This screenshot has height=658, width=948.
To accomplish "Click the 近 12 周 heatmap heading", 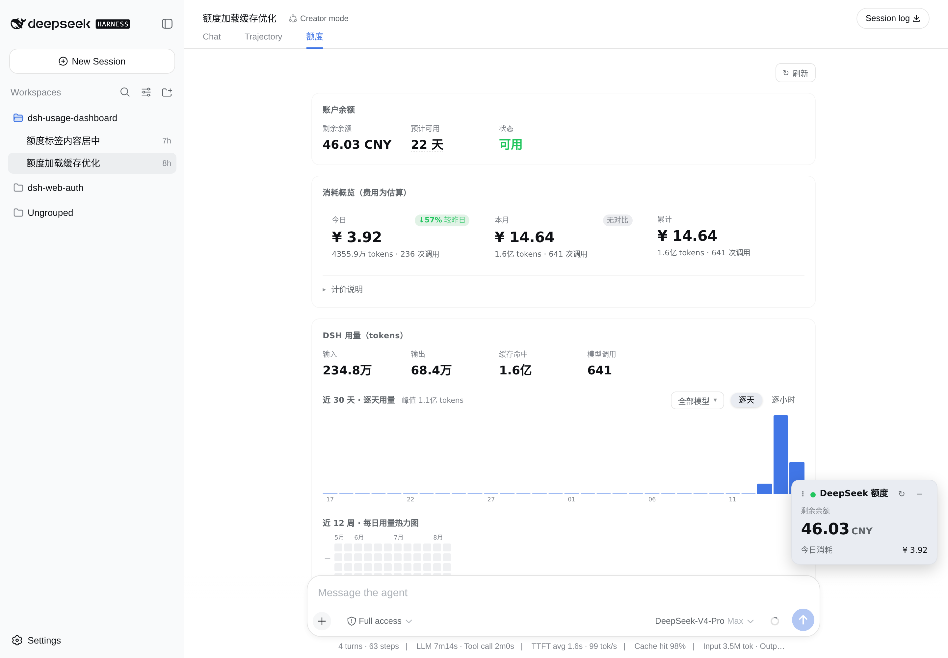I will tap(370, 523).
